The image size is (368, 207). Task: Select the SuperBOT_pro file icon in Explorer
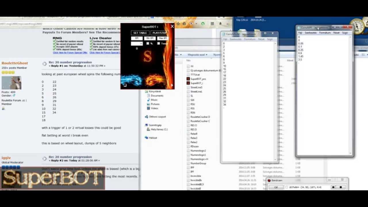tap(188, 79)
